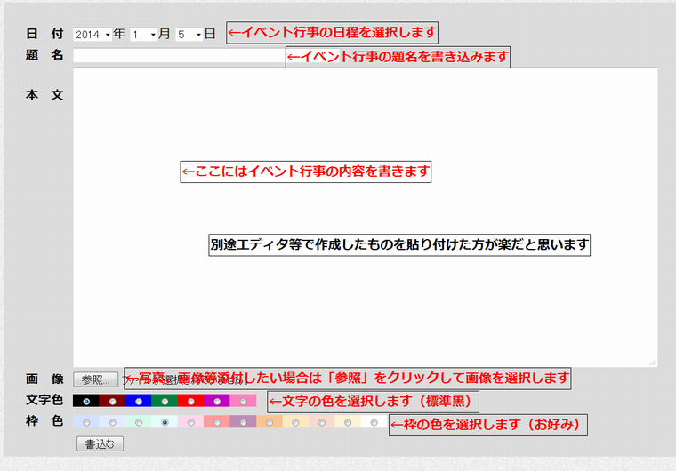Choose the salmon red frame color option
The image size is (676, 471).
(217, 423)
